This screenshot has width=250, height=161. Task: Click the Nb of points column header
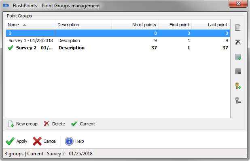135,25
